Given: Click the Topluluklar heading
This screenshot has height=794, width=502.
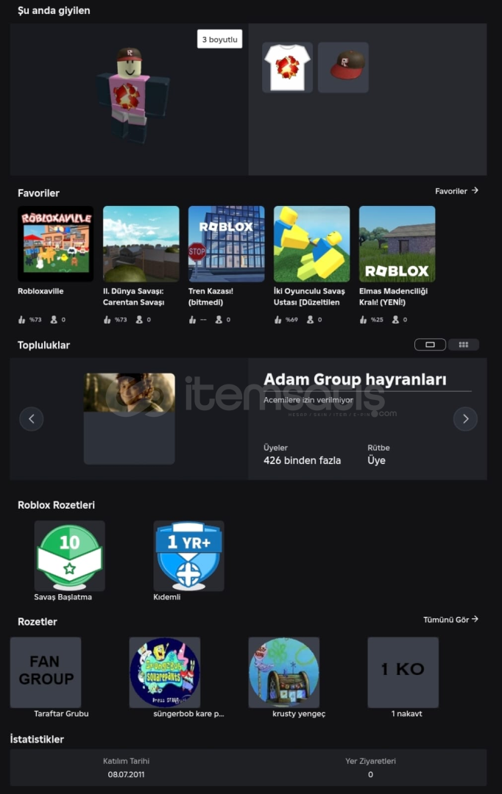Looking at the screenshot, I should (43, 345).
